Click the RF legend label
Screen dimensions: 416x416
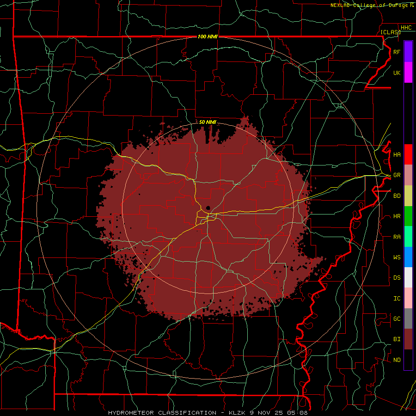click(397, 52)
